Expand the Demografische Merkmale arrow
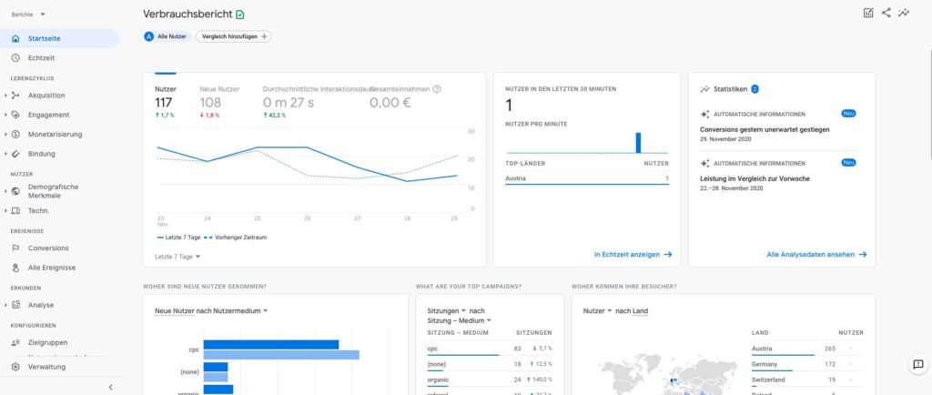Image resolution: width=932 pixels, height=395 pixels. point(5,191)
